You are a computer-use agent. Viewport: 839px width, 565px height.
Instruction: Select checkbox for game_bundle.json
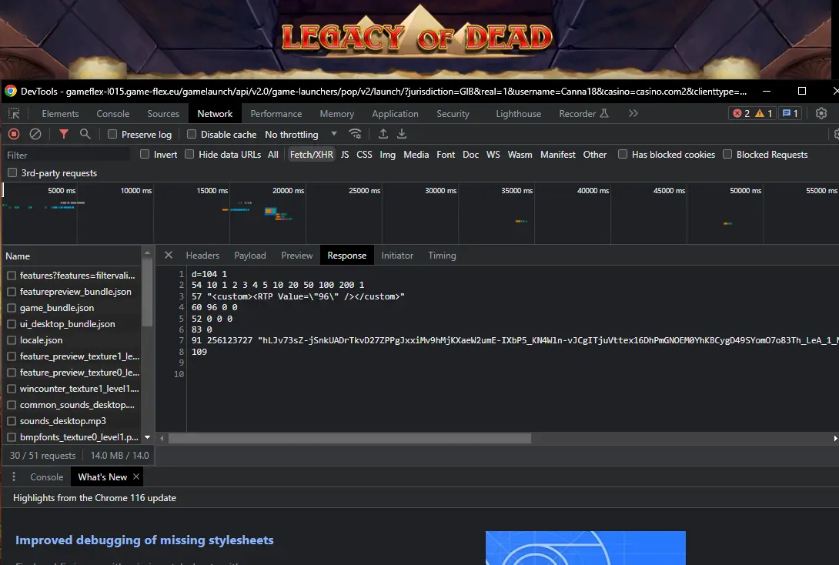pos(12,308)
